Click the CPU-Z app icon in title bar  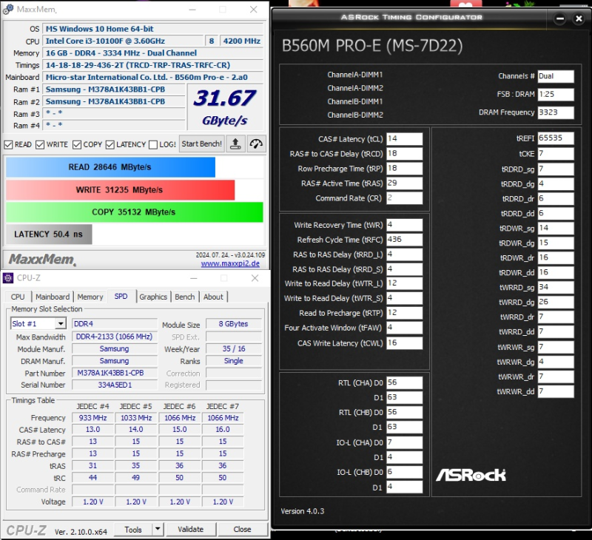click(x=8, y=278)
